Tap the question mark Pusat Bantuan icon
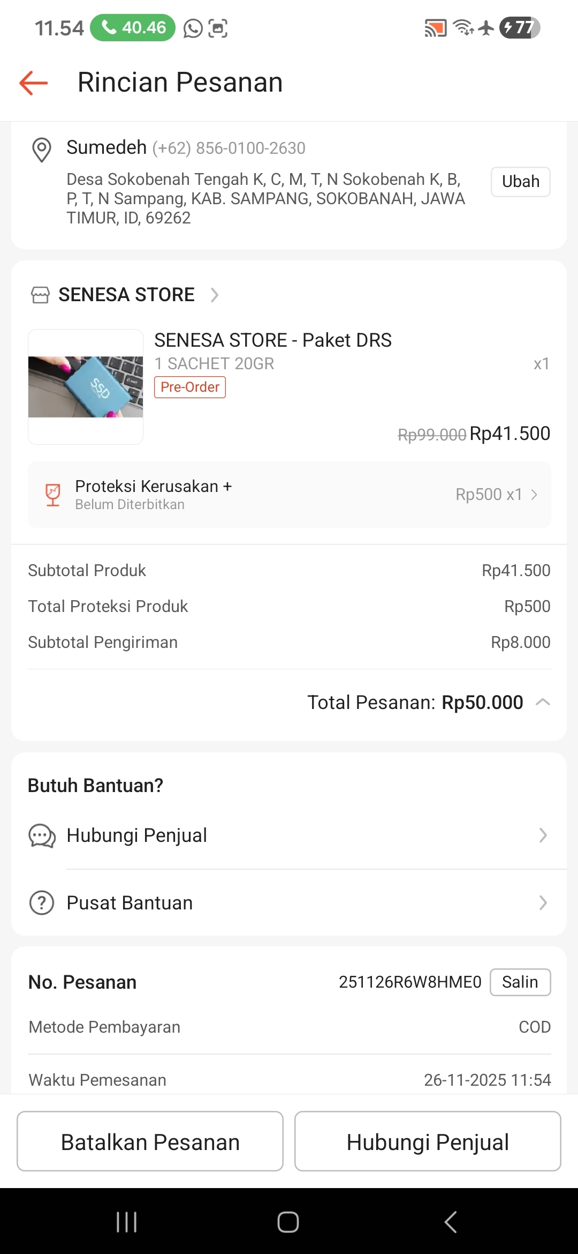 (x=42, y=903)
